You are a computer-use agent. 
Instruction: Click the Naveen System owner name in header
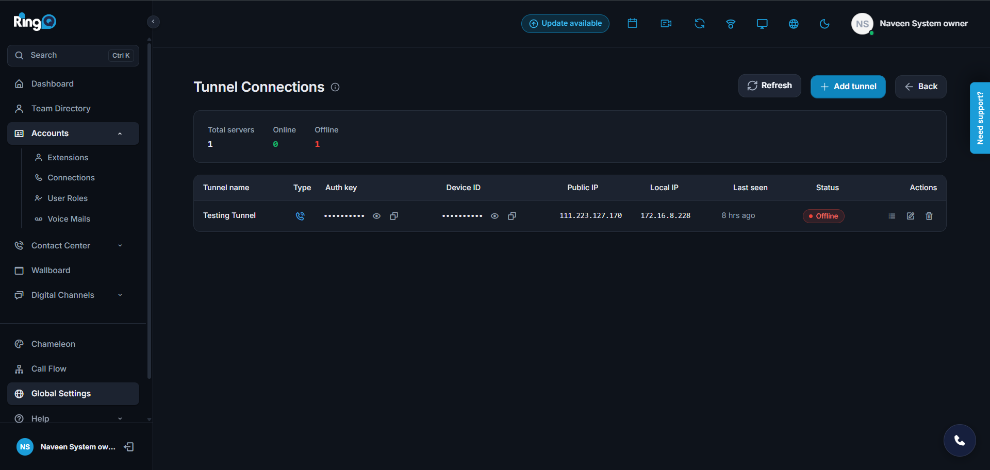923,24
